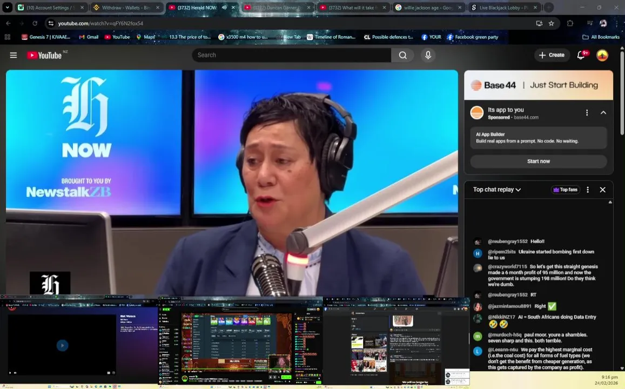The height and width of the screenshot is (389, 625).
Task: Open the x3500 m4 how to bookmark
Action: point(243,37)
